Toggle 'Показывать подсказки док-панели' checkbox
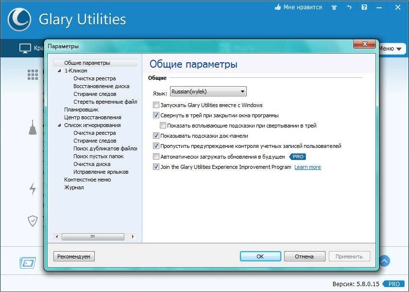 point(156,136)
